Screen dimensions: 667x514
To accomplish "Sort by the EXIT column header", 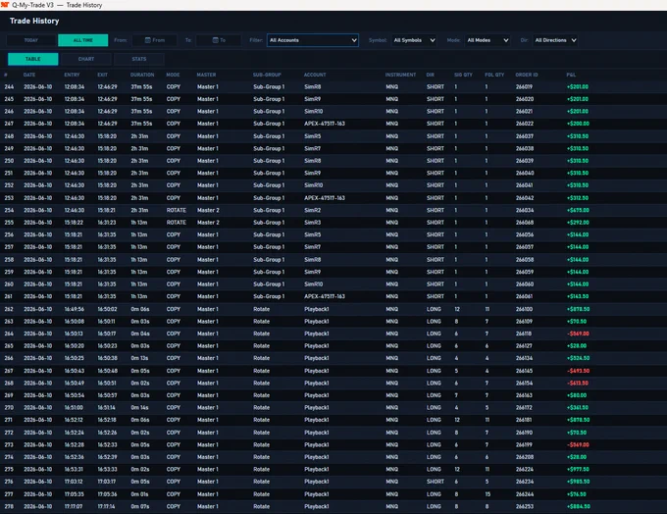I will tap(103, 75).
